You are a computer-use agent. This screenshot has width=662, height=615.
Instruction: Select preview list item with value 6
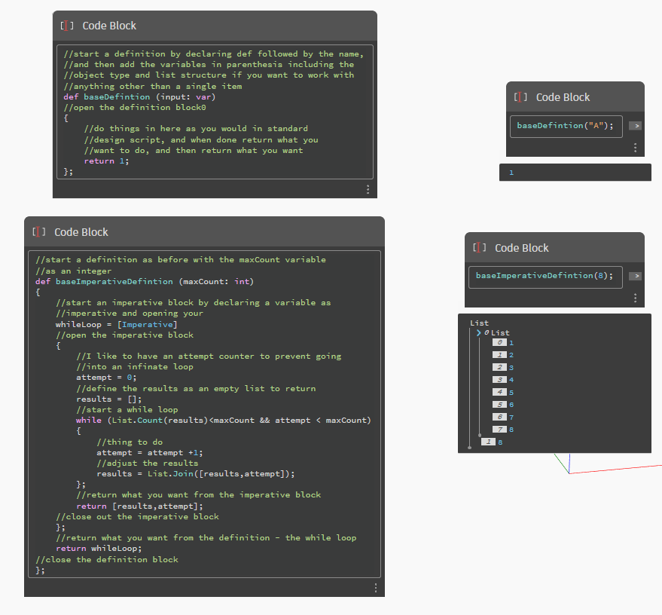[x=503, y=405]
